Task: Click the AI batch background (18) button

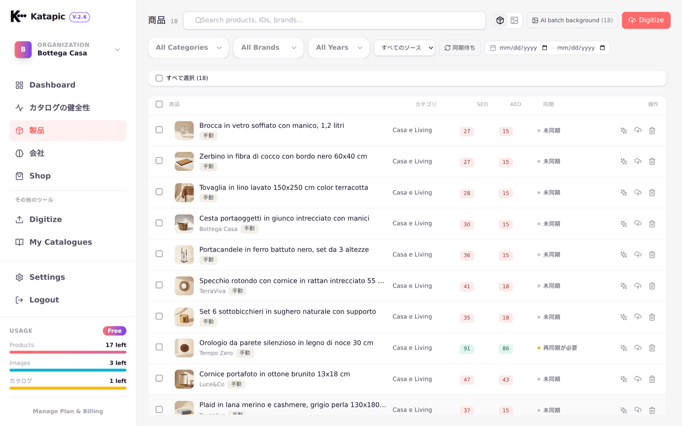Action: [x=572, y=20]
